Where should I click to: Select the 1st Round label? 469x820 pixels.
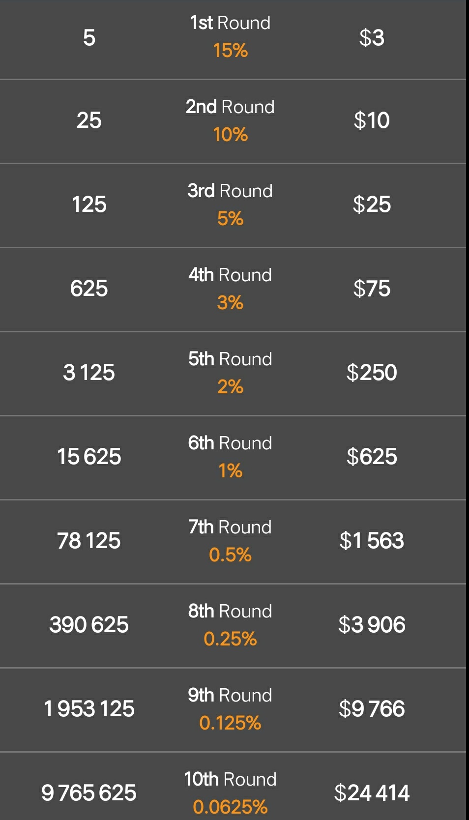[x=230, y=23]
